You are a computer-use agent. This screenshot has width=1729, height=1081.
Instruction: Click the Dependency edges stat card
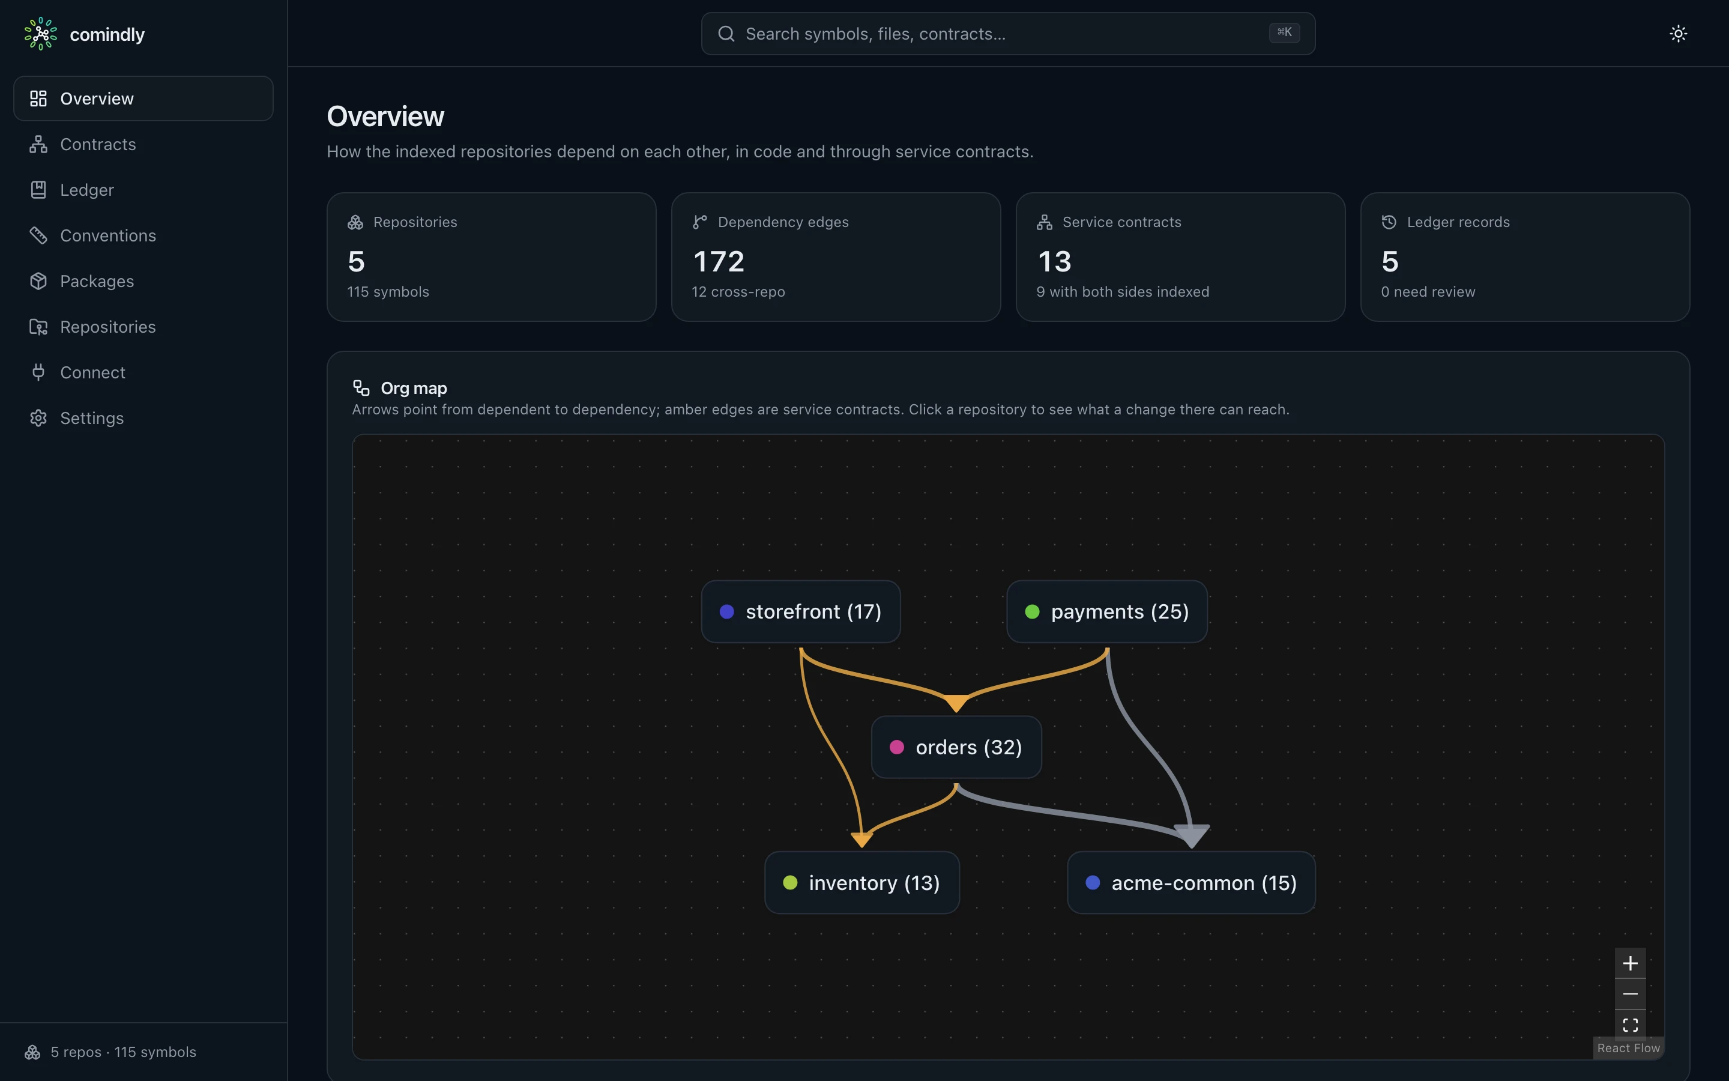point(836,256)
